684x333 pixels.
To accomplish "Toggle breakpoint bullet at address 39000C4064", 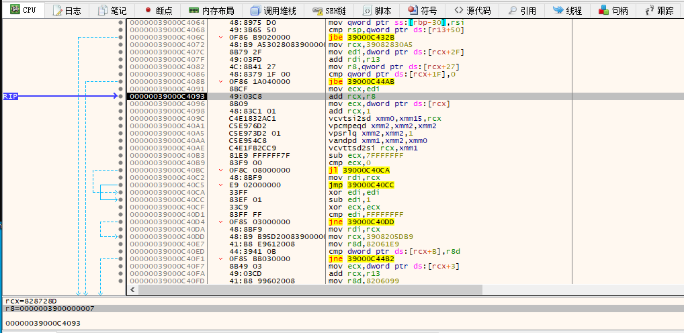I will pyautogui.click(x=120, y=22).
